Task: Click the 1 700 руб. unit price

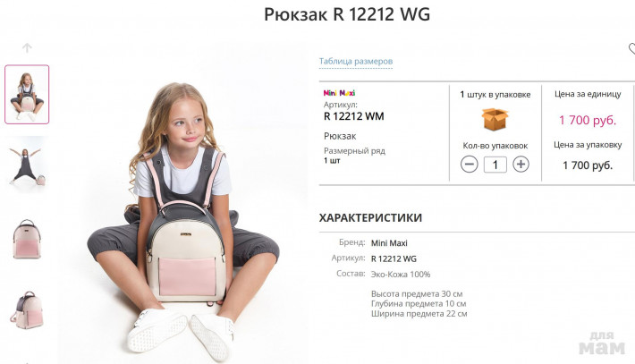Action: pos(588,120)
